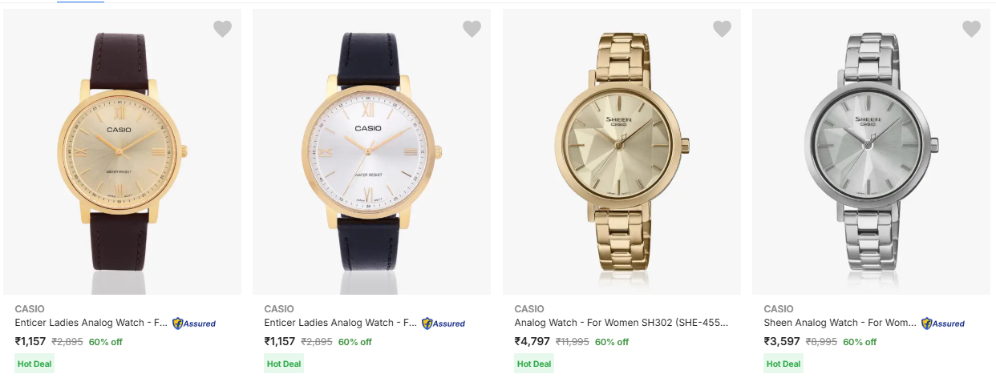View gold Sheen bracelet watch image
996x382 pixels.
tap(621, 151)
